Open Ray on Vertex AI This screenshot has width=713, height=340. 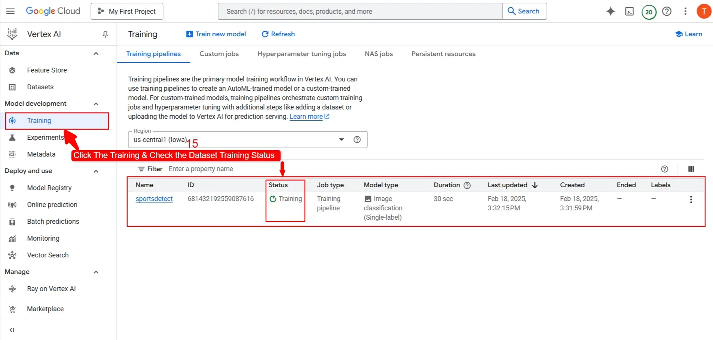(x=51, y=289)
